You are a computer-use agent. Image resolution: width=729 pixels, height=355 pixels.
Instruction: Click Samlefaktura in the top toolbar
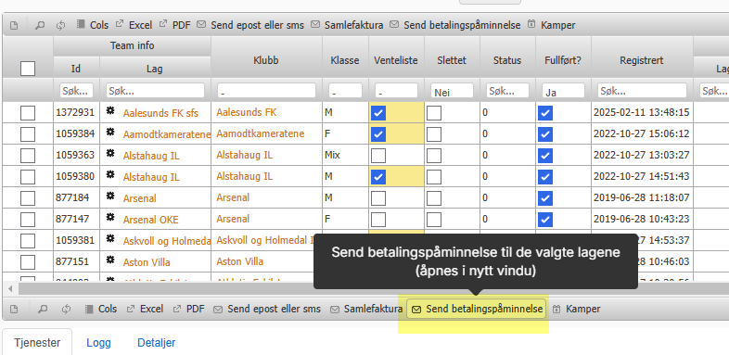(347, 25)
